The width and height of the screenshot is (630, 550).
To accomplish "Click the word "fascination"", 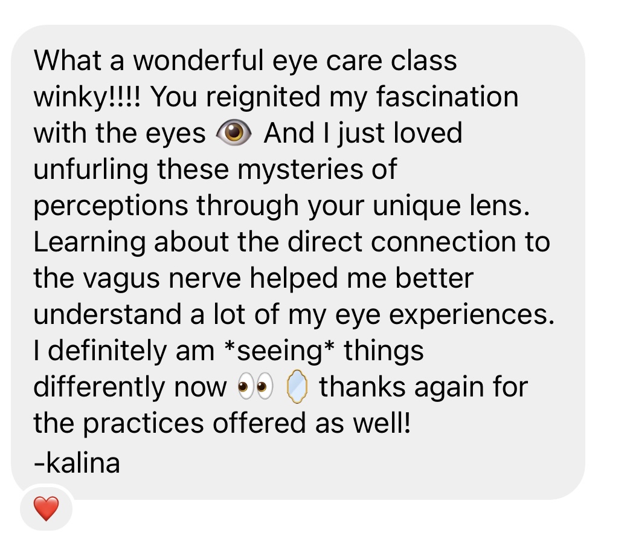I will pyautogui.click(x=447, y=97).
